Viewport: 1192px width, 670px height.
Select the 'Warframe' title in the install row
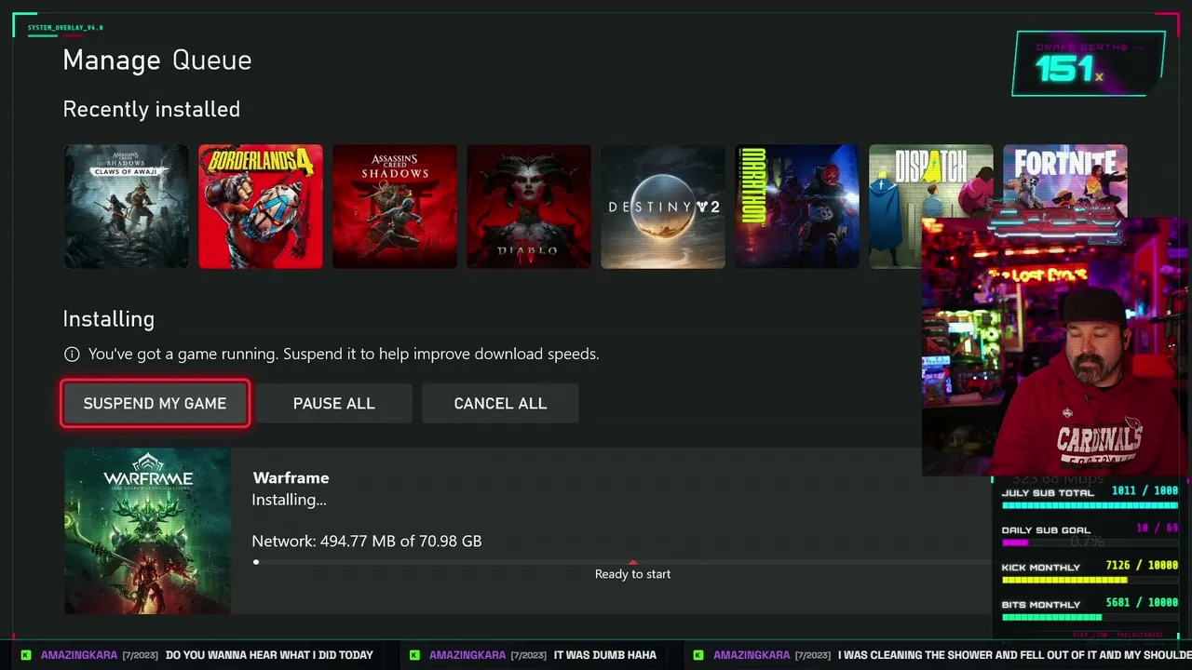tap(291, 477)
